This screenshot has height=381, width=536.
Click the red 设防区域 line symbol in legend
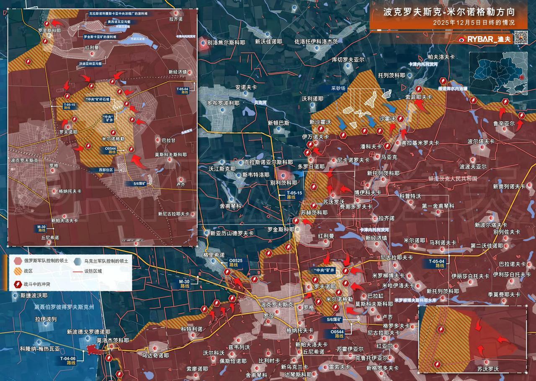78,272
